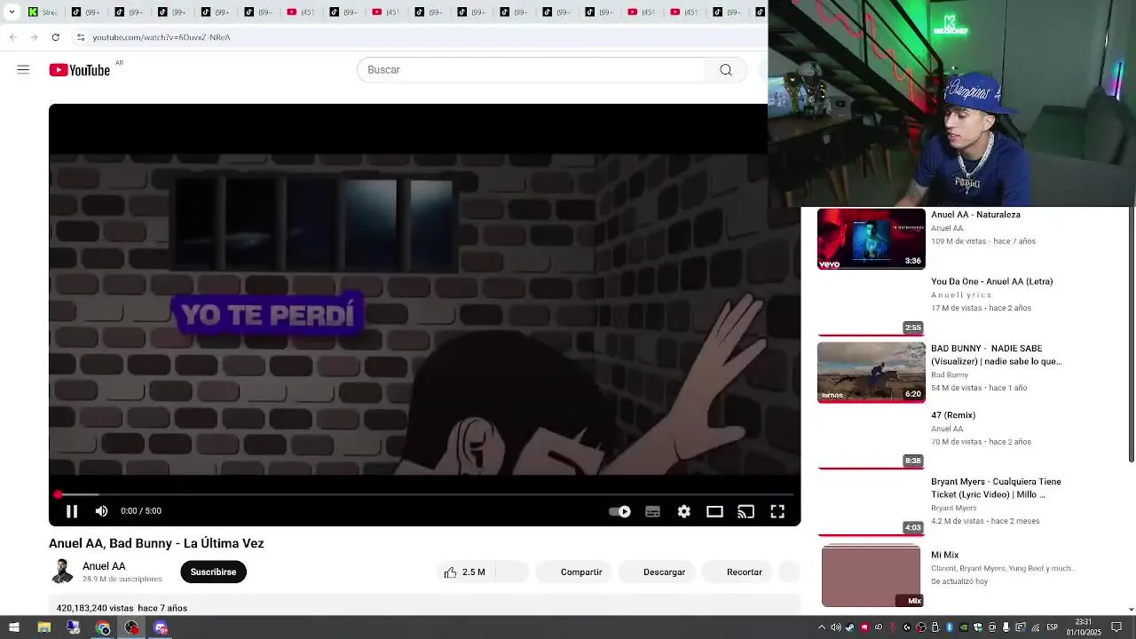Open the Mi Mix playlist thumbnail
1136x639 pixels.
click(871, 577)
